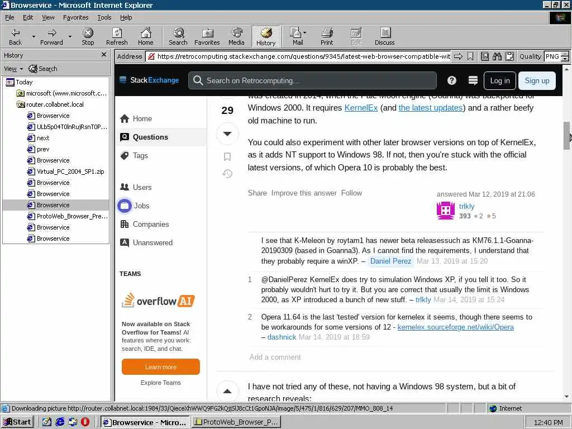Click the Sign up button

(537, 80)
